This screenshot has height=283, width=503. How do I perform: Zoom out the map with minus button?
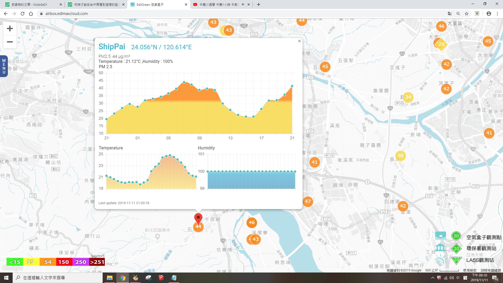click(10, 42)
